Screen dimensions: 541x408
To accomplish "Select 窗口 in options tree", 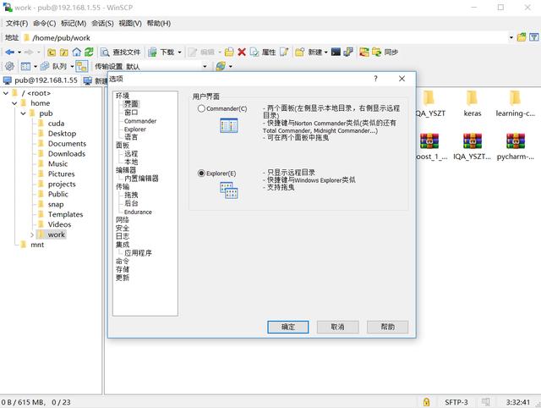I will (x=131, y=113).
